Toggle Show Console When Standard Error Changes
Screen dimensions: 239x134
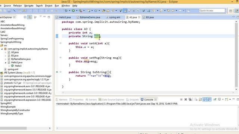tap(209, 99)
